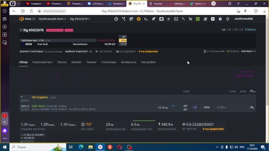Click the orange 0.6-224@231003 update link in header
This screenshot has height=151, width=269.
point(148,52)
